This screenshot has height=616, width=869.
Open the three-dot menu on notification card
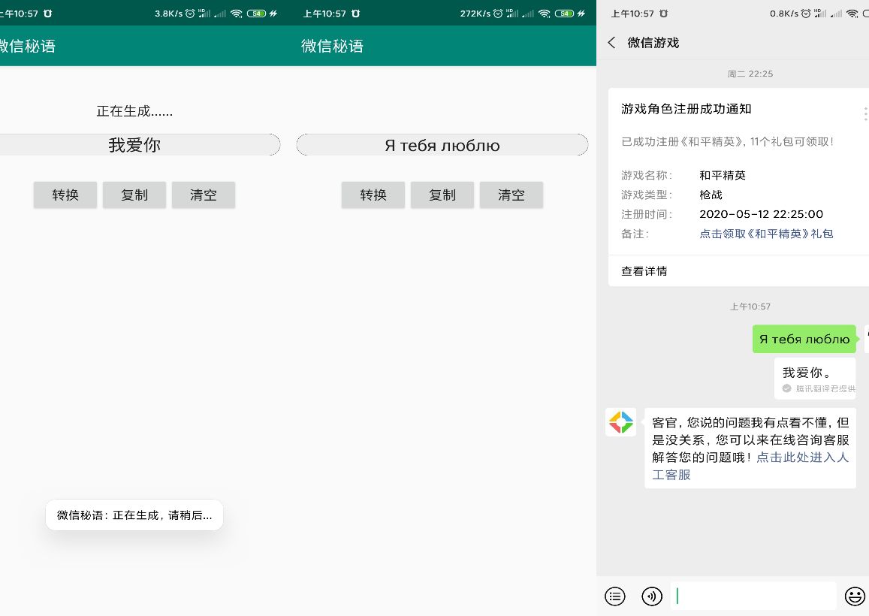tap(864, 114)
